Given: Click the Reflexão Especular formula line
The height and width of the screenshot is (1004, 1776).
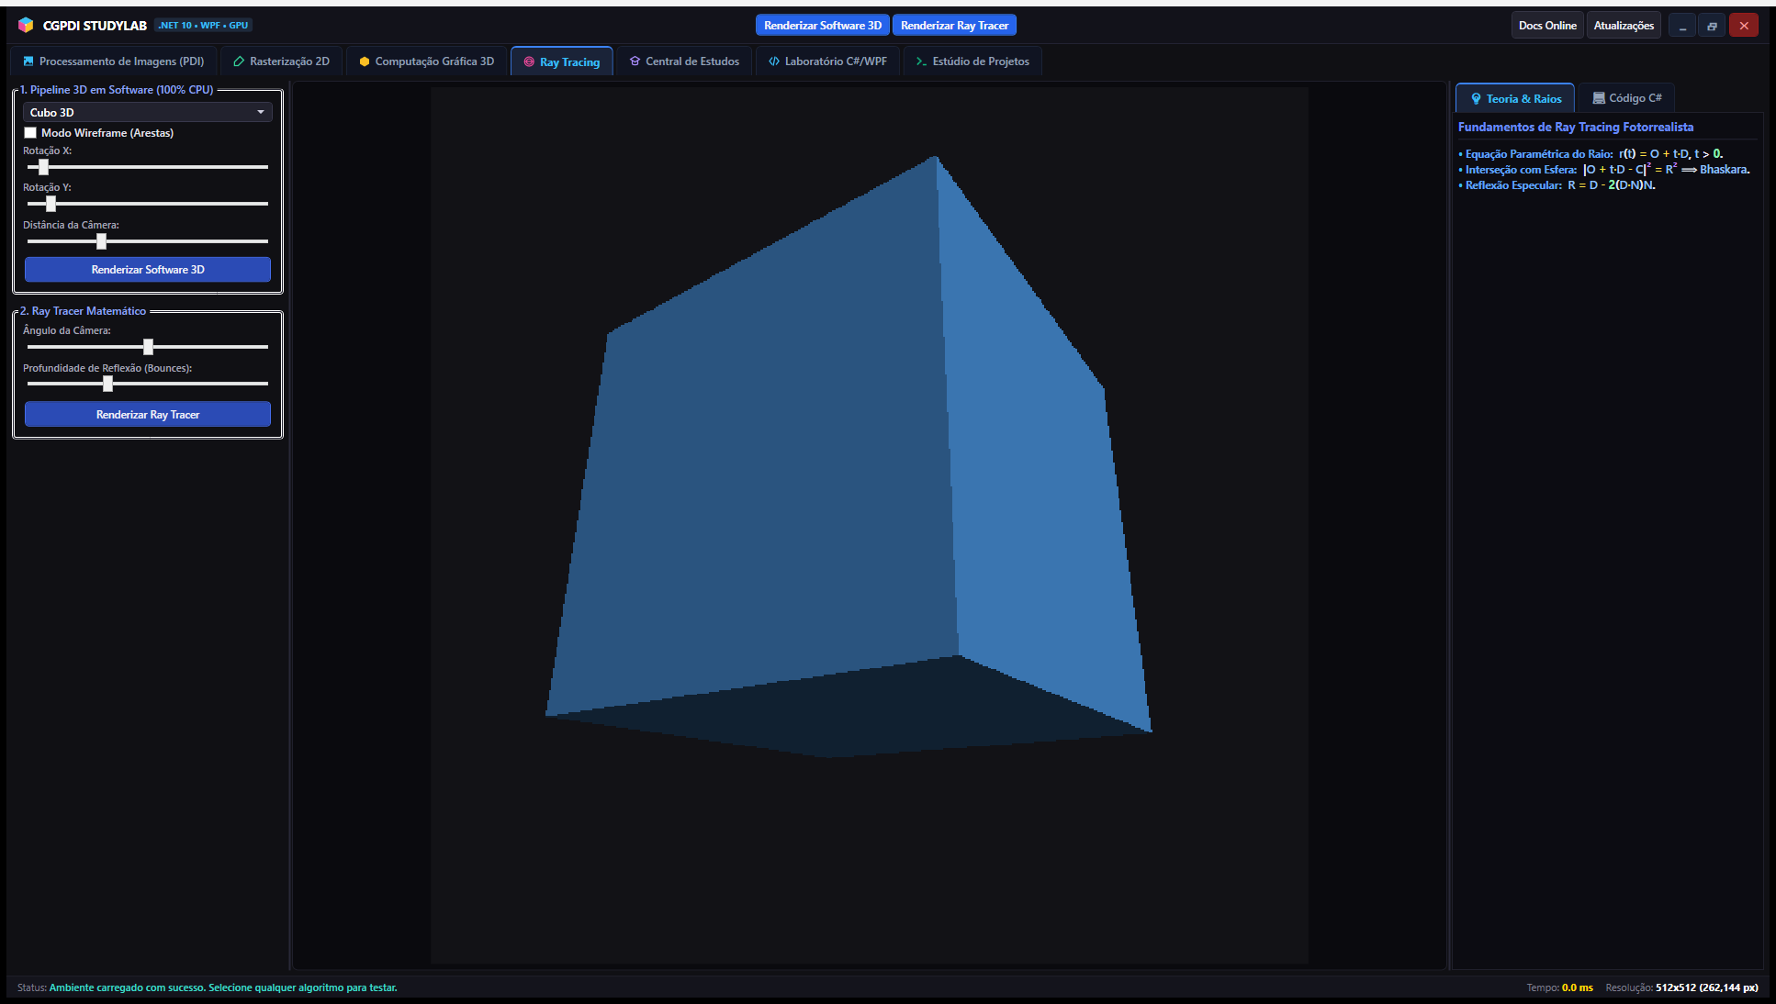Looking at the screenshot, I should click(1557, 185).
